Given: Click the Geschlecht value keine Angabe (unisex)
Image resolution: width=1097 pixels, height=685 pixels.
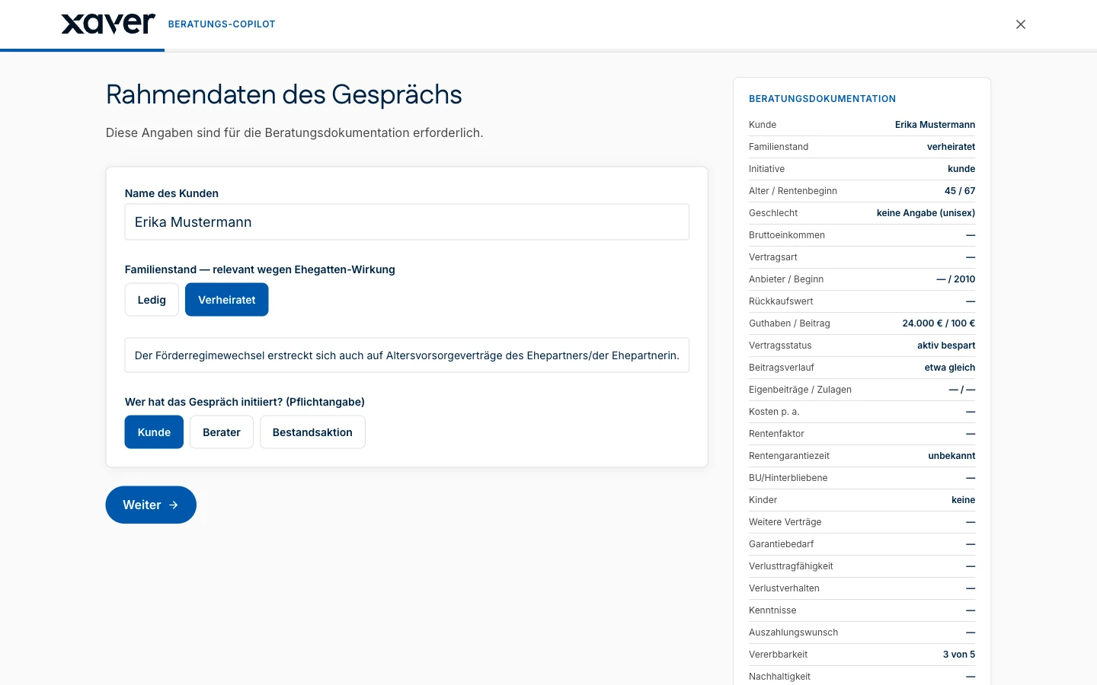Looking at the screenshot, I should [x=926, y=213].
